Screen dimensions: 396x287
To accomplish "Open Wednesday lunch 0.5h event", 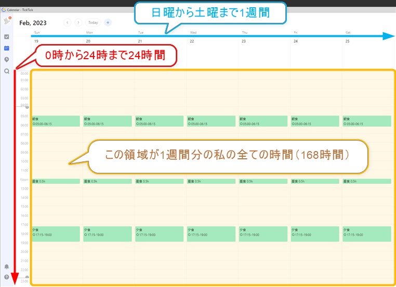I will [x=211, y=181].
